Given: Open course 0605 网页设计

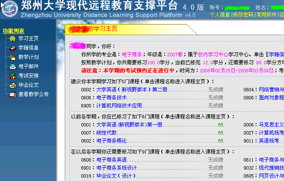Looking at the screenshot, I should (271, 176).
